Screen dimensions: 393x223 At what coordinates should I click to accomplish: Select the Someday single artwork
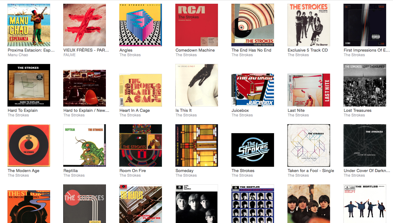[x=197, y=145]
